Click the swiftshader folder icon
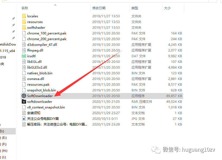This screenshot has height=160, width=222. tap(24, 27)
